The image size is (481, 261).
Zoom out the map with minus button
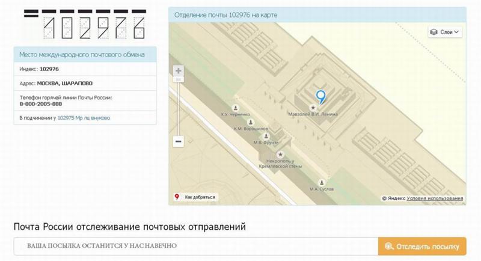(178, 141)
